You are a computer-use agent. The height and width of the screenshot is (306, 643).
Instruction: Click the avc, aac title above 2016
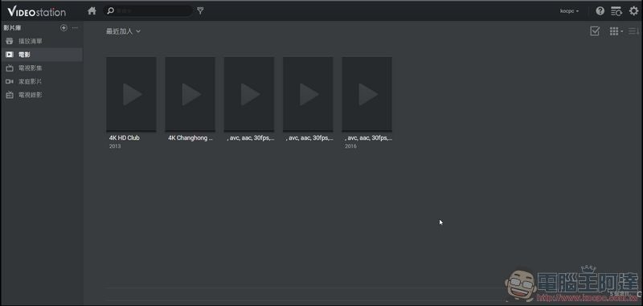pos(368,138)
